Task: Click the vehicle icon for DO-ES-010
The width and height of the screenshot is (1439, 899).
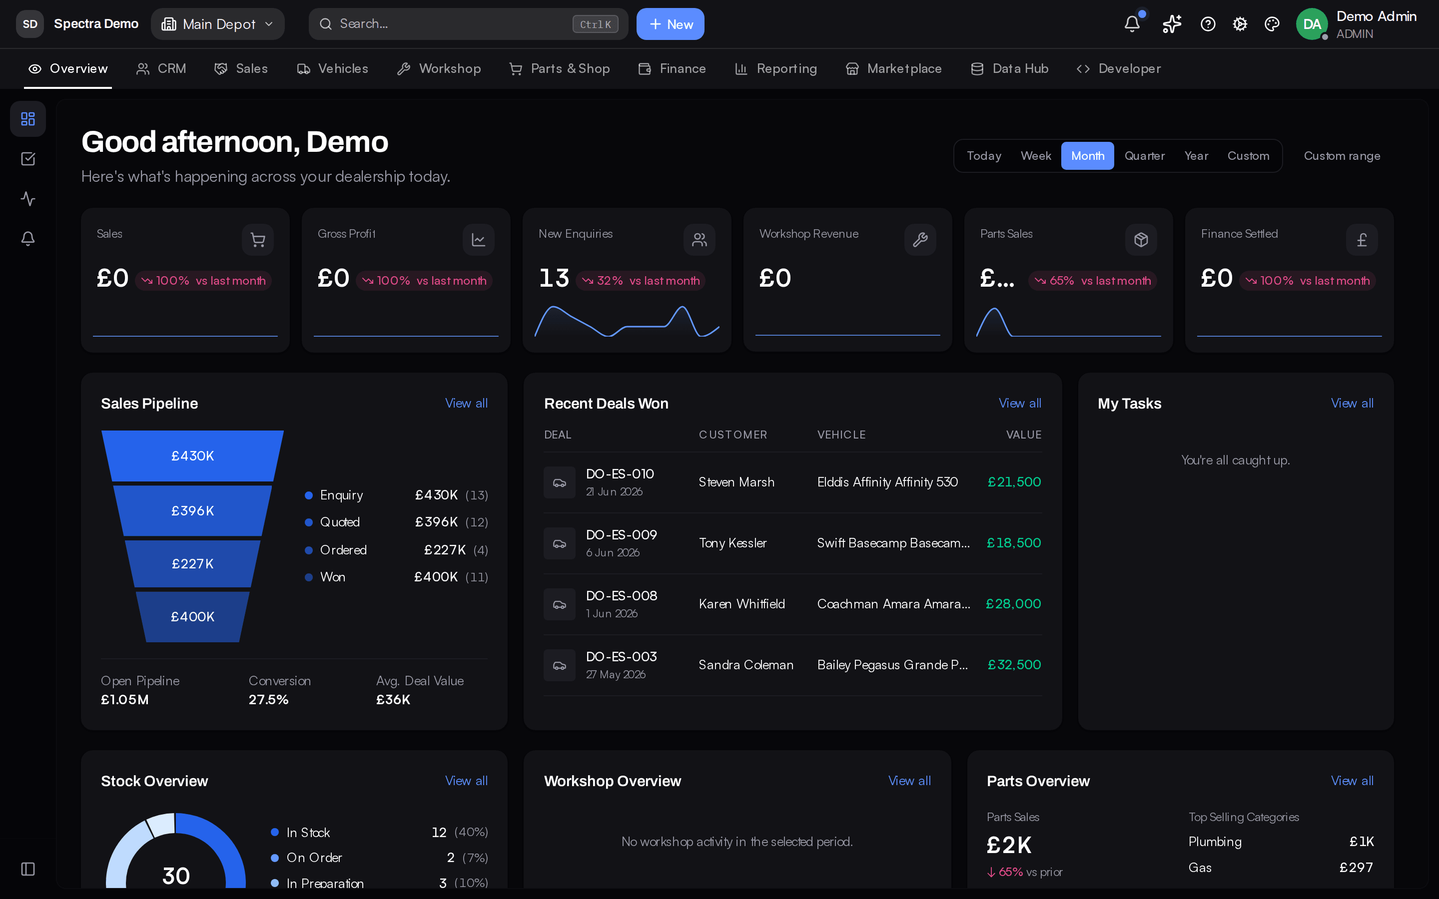Action: tap(560, 482)
